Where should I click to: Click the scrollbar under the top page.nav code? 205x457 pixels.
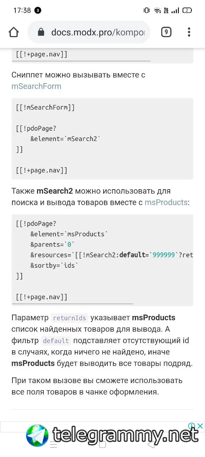click(81, 61)
